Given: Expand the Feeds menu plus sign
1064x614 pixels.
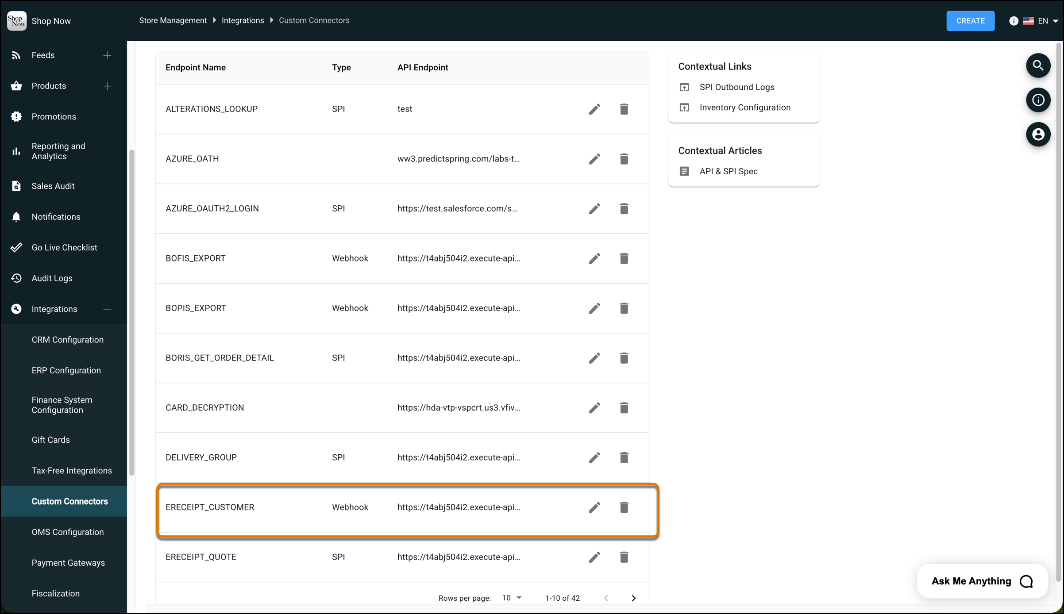Looking at the screenshot, I should coord(107,55).
